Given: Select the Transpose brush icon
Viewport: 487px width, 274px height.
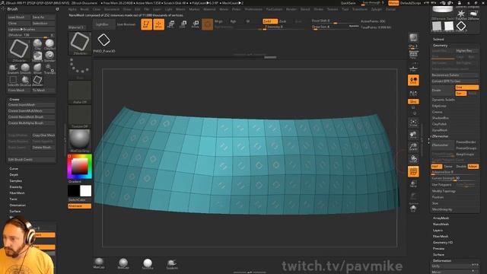Looking at the screenshot, I should (x=49, y=68).
